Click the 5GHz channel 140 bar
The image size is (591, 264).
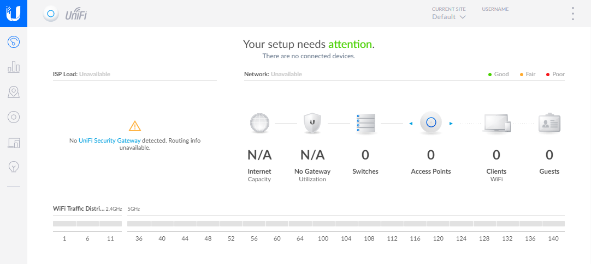tap(553, 223)
